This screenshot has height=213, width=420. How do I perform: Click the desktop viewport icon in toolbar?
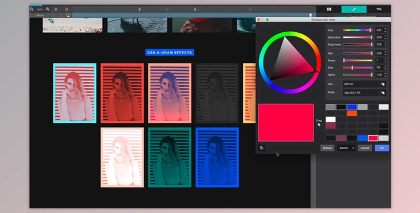pos(68,16)
